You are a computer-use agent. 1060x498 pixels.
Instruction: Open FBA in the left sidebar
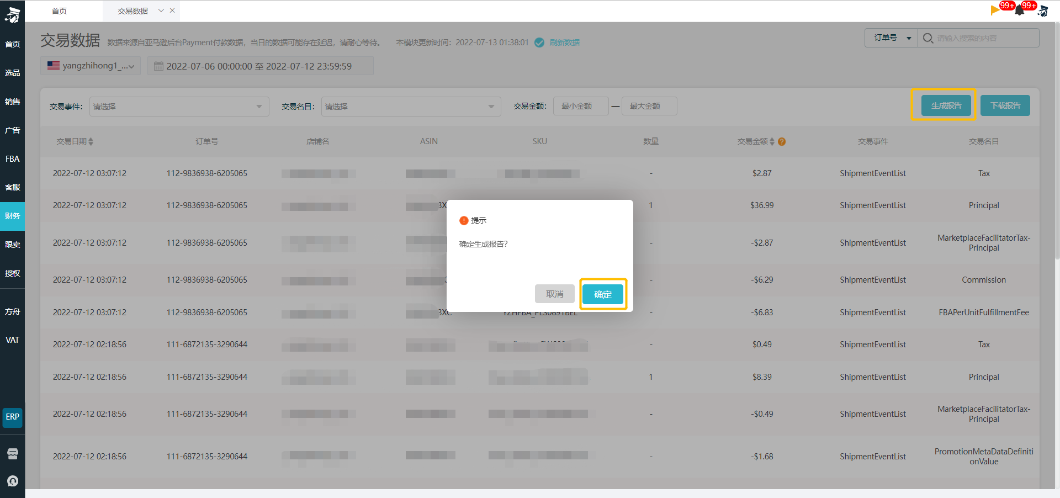(x=12, y=159)
